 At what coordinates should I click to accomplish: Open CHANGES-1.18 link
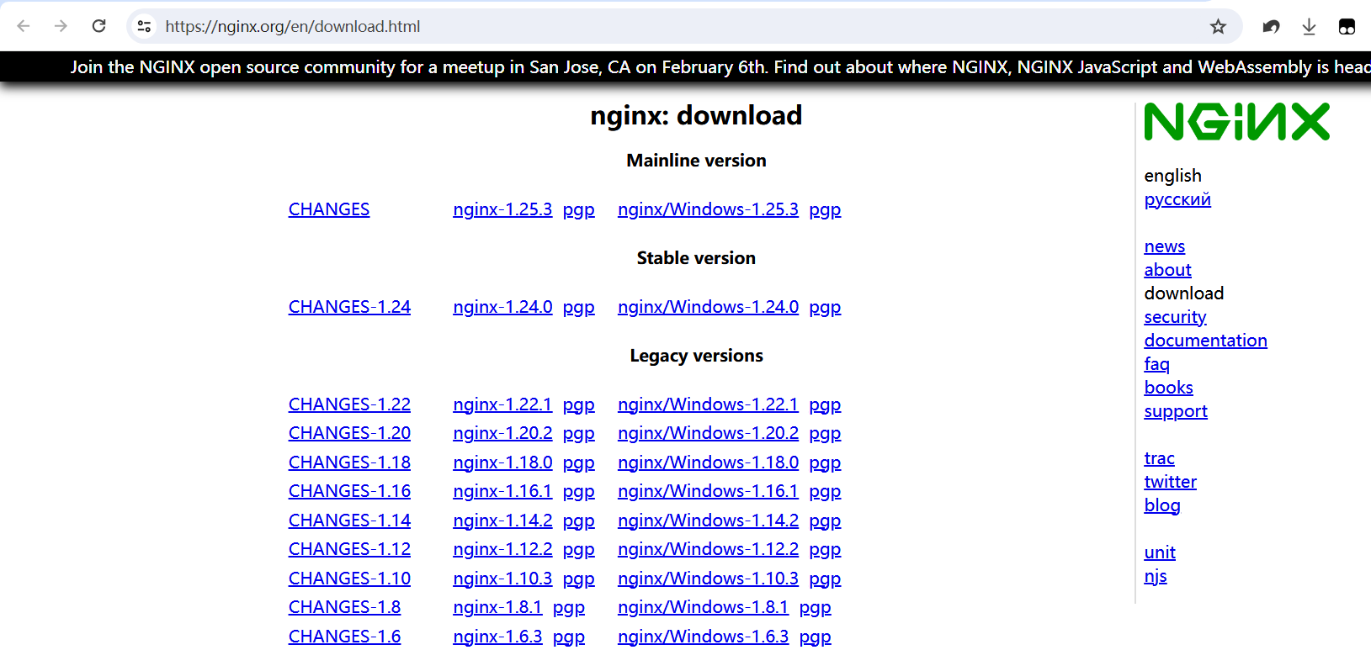[349, 462]
